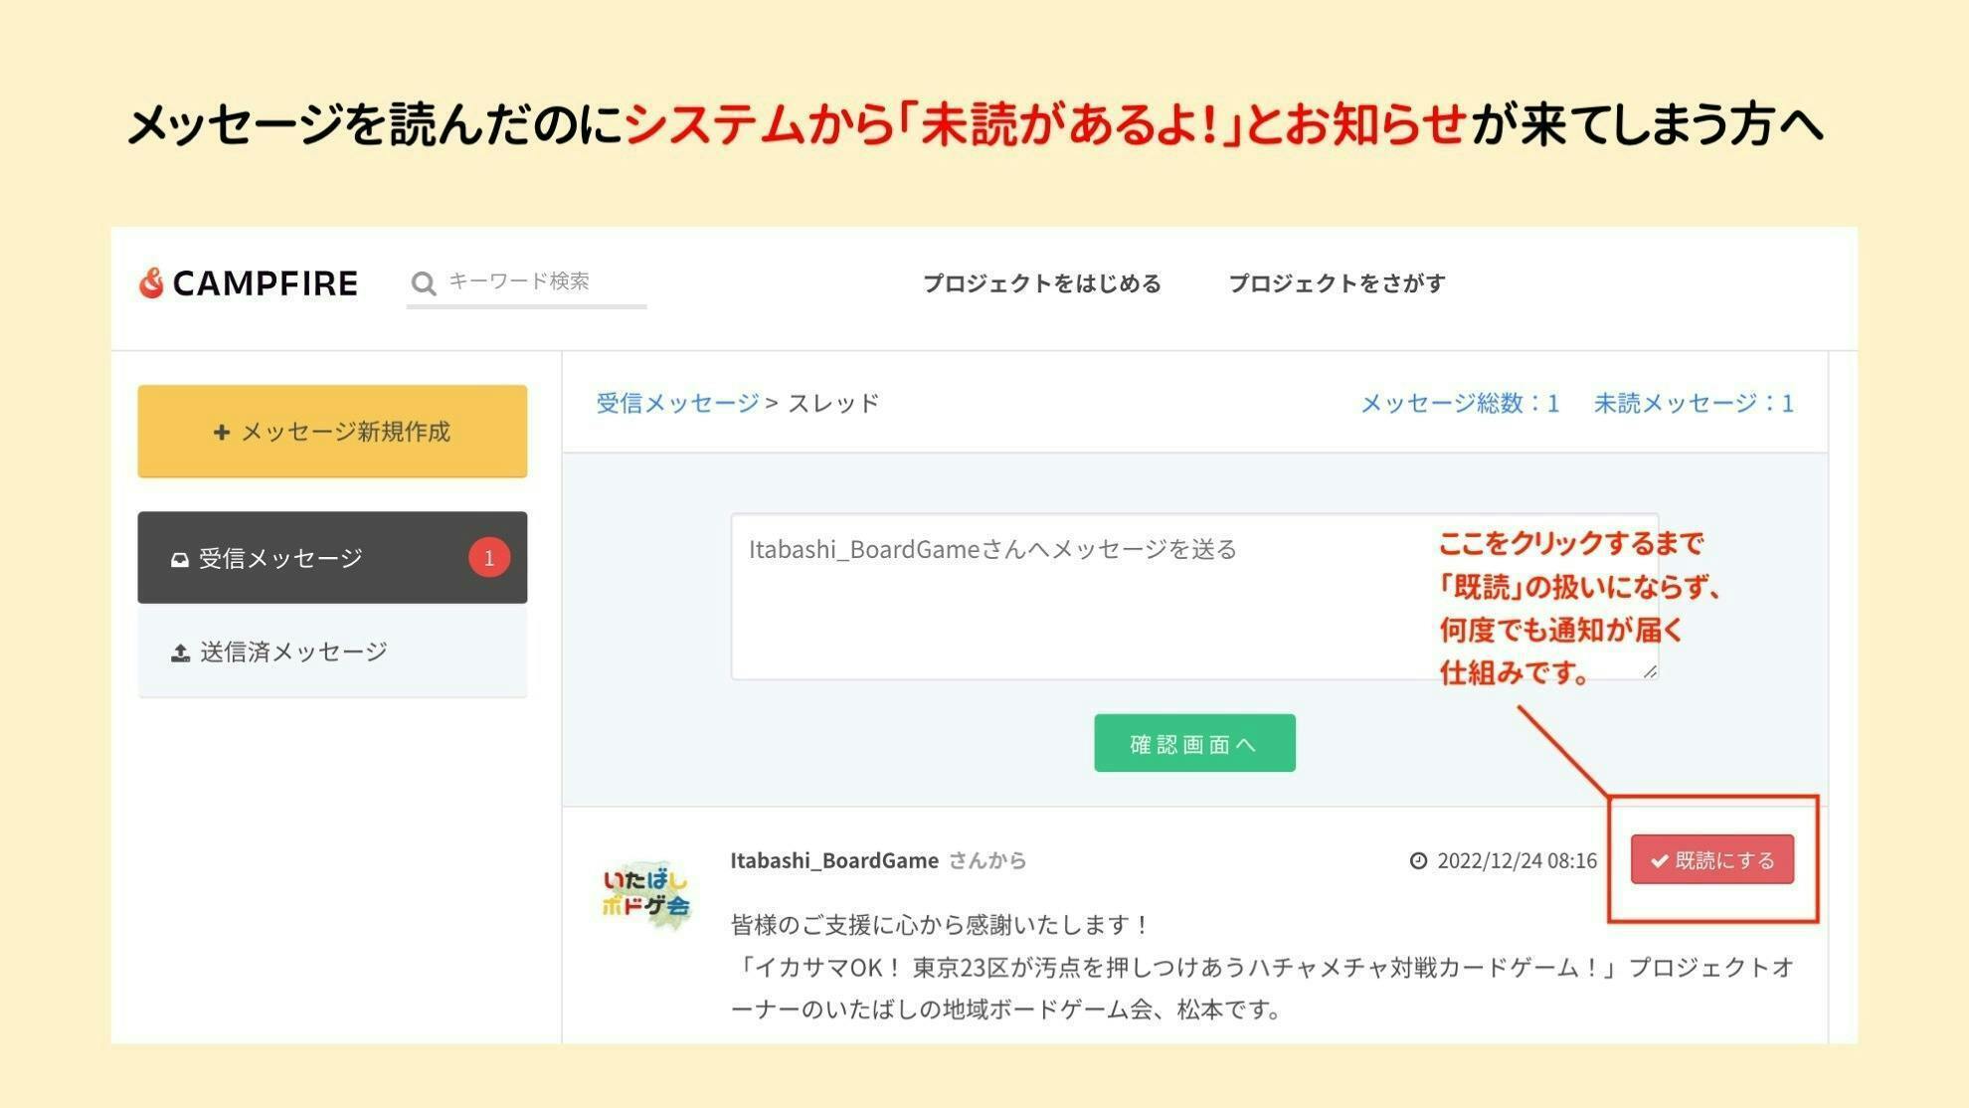Screen dimensions: 1969x1108
Task: Open プロジェクトをはじめる from the header
Action: click(1042, 284)
